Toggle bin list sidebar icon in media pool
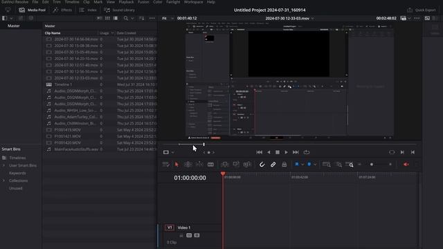 click(5, 18)
